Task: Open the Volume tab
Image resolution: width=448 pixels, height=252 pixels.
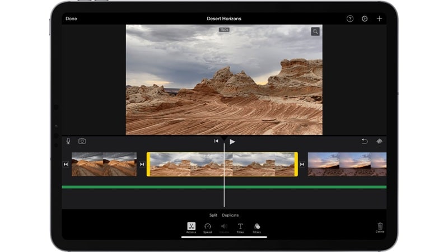Action: pos(224,228)
